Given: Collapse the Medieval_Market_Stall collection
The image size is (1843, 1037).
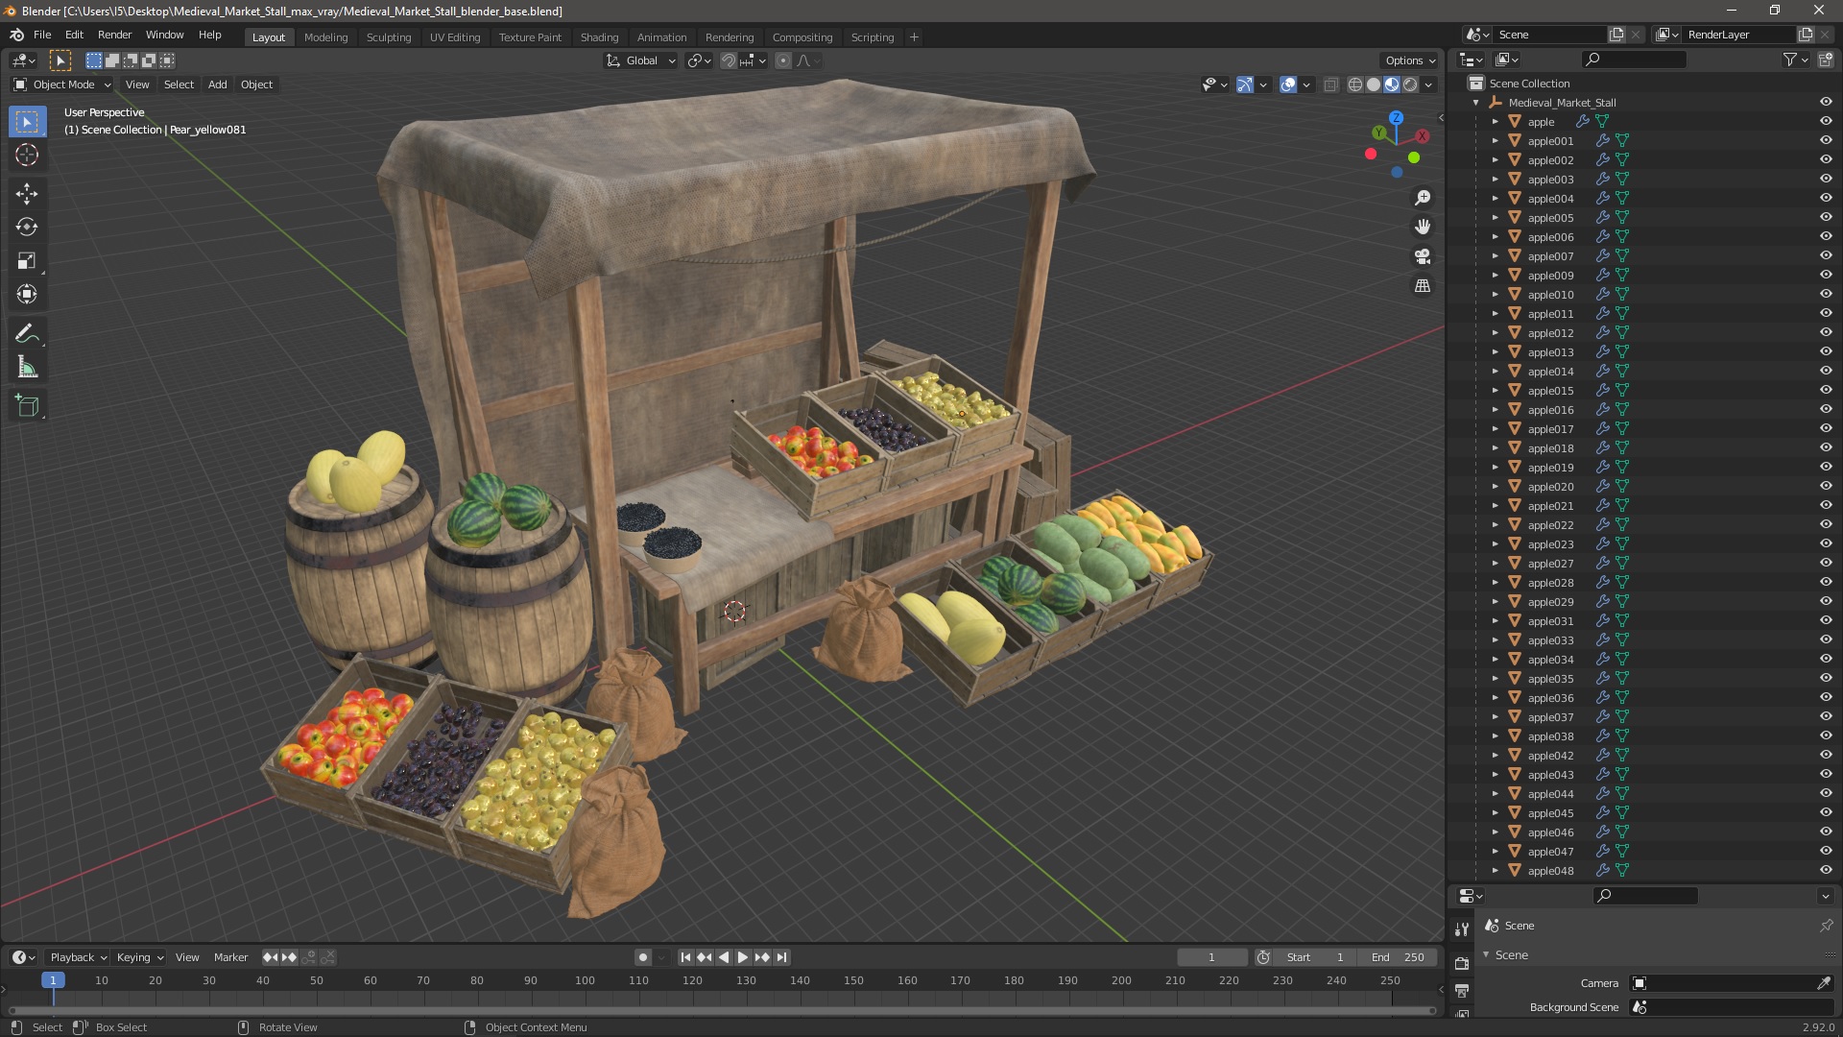Looking at the screenshot, I should click(x=1476, y=103).
